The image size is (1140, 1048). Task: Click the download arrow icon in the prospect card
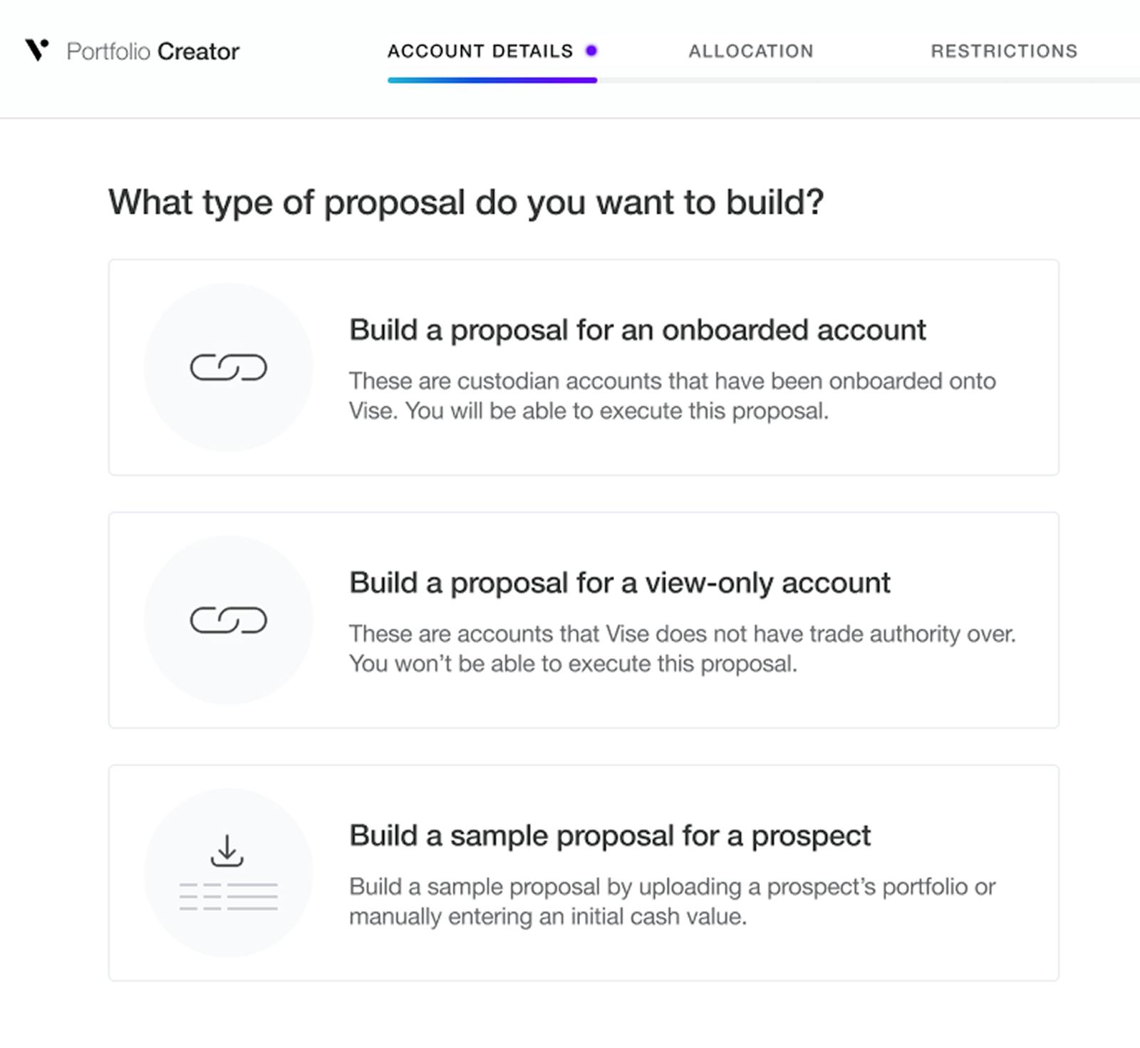227,851
